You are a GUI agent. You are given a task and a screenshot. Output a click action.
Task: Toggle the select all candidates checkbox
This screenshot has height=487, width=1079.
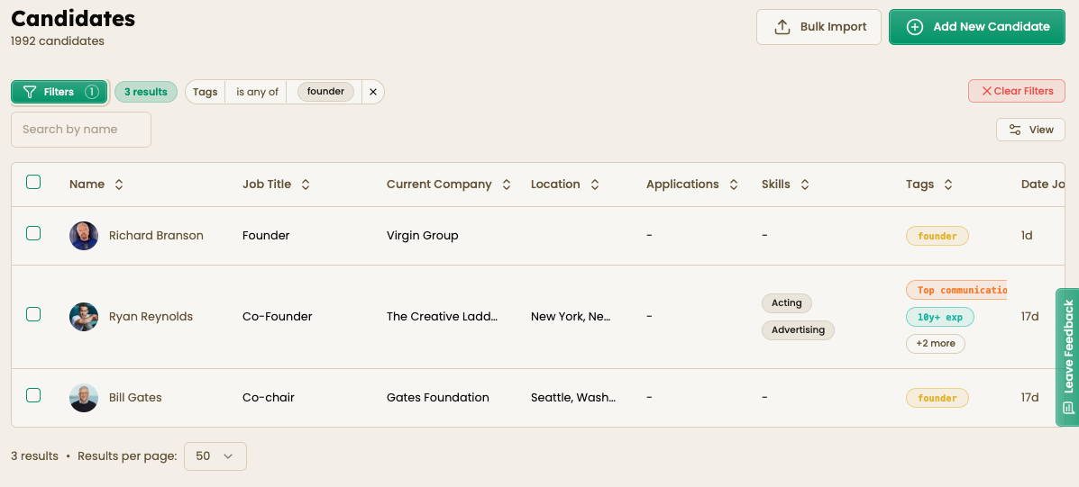point(33,183)
